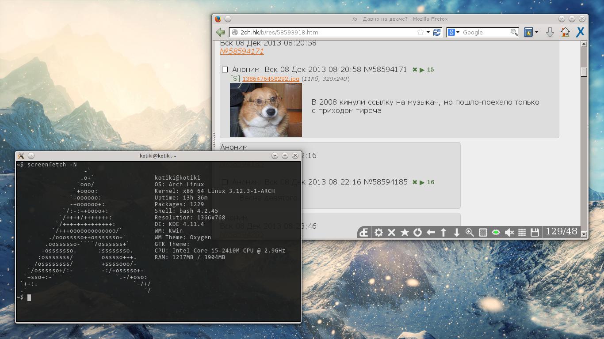Click the 'Аноним' name on post №58594171
The image size is (604, 339).
tap(246, 69)
